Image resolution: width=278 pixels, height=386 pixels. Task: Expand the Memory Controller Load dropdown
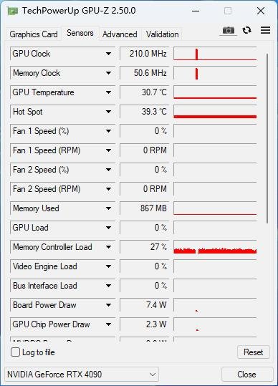pos(108,247)
